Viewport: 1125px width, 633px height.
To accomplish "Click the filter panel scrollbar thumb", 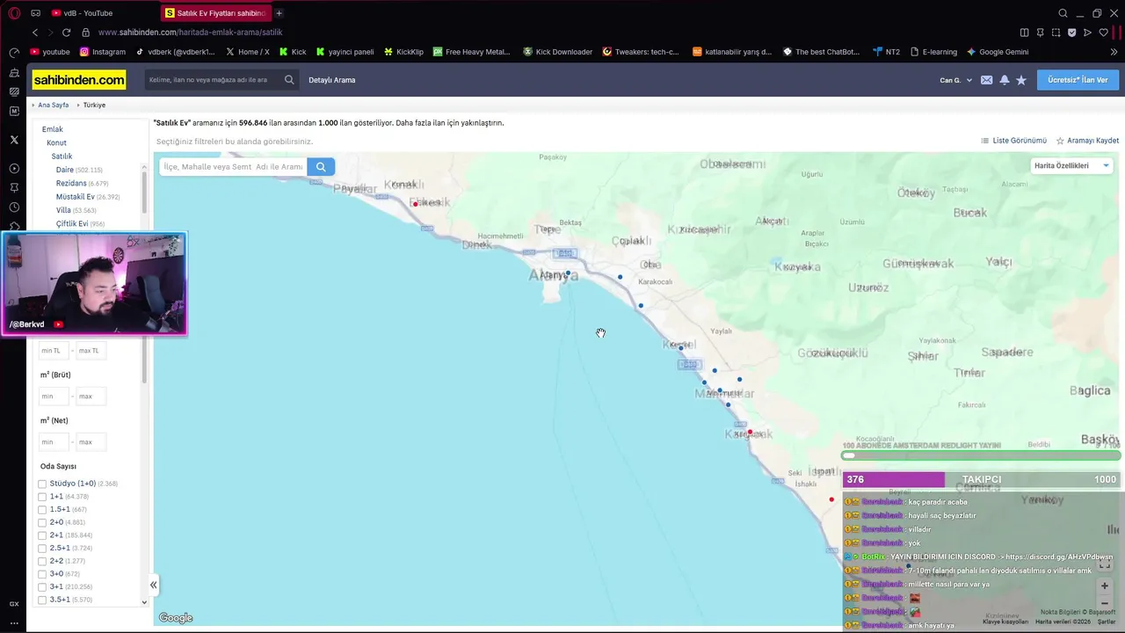I will tap(144, 360).
